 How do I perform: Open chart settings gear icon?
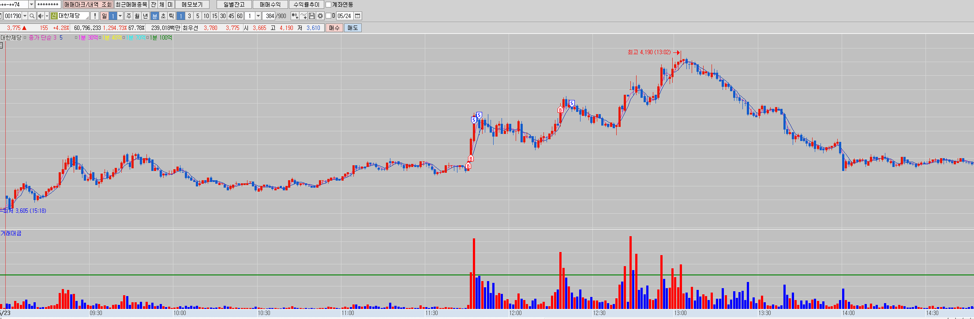pos(320,16)
